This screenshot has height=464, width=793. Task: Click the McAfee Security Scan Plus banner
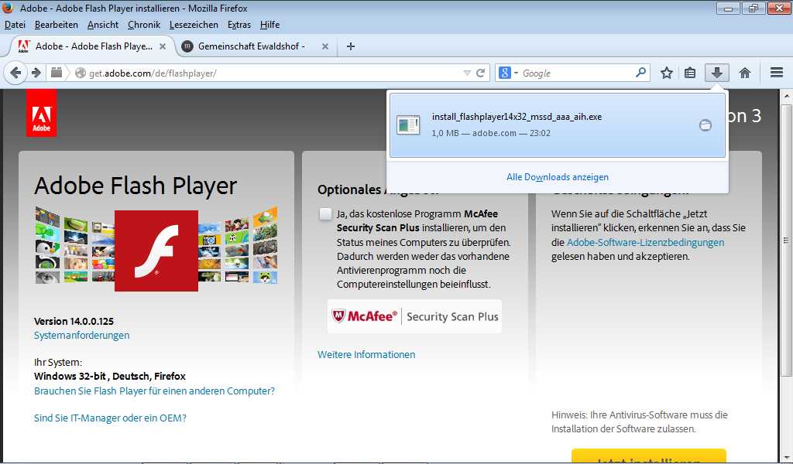tap(415, 316)
